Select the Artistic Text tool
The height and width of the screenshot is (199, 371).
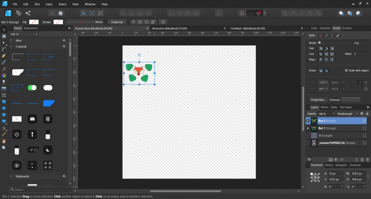[4, 128]
